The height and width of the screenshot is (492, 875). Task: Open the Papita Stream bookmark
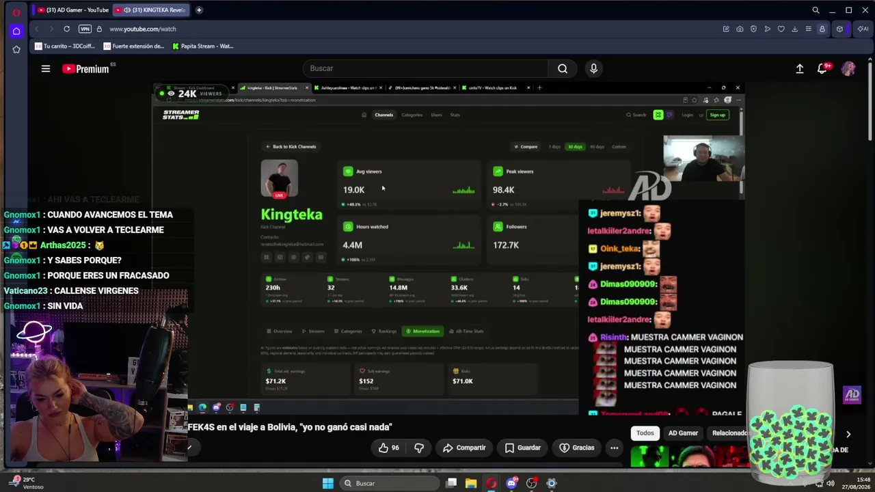click(203, 46)
